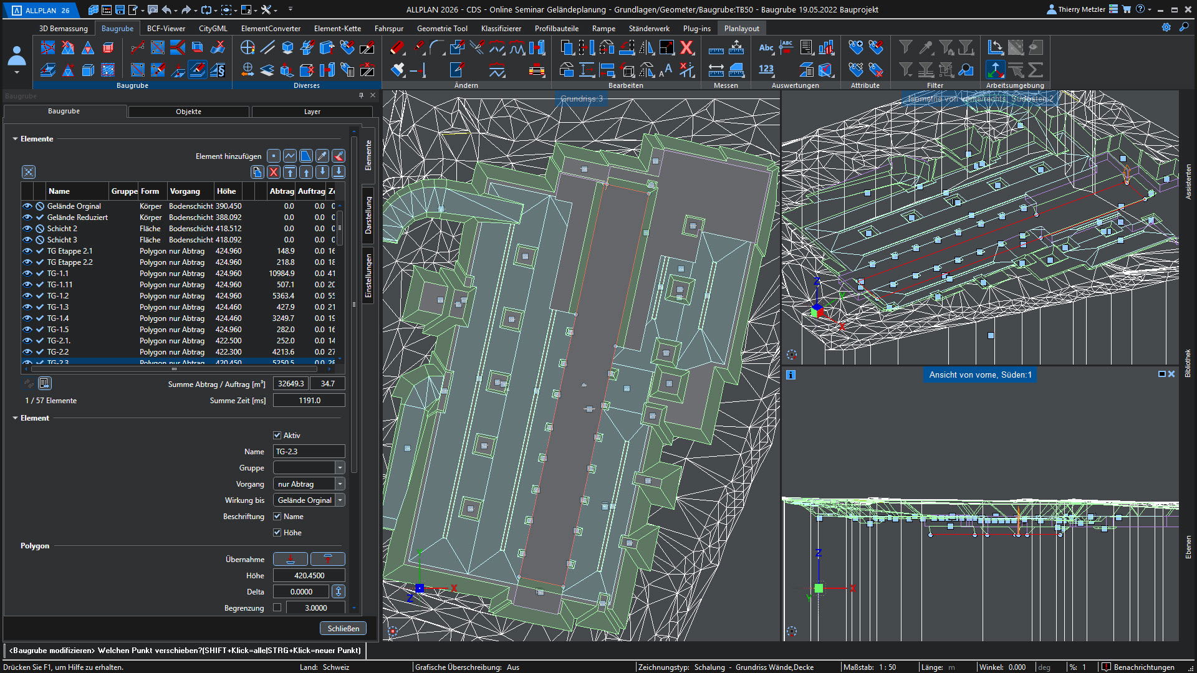Enable the Begrenzung checkbox
1197x673 pixels.
point(277,608)
